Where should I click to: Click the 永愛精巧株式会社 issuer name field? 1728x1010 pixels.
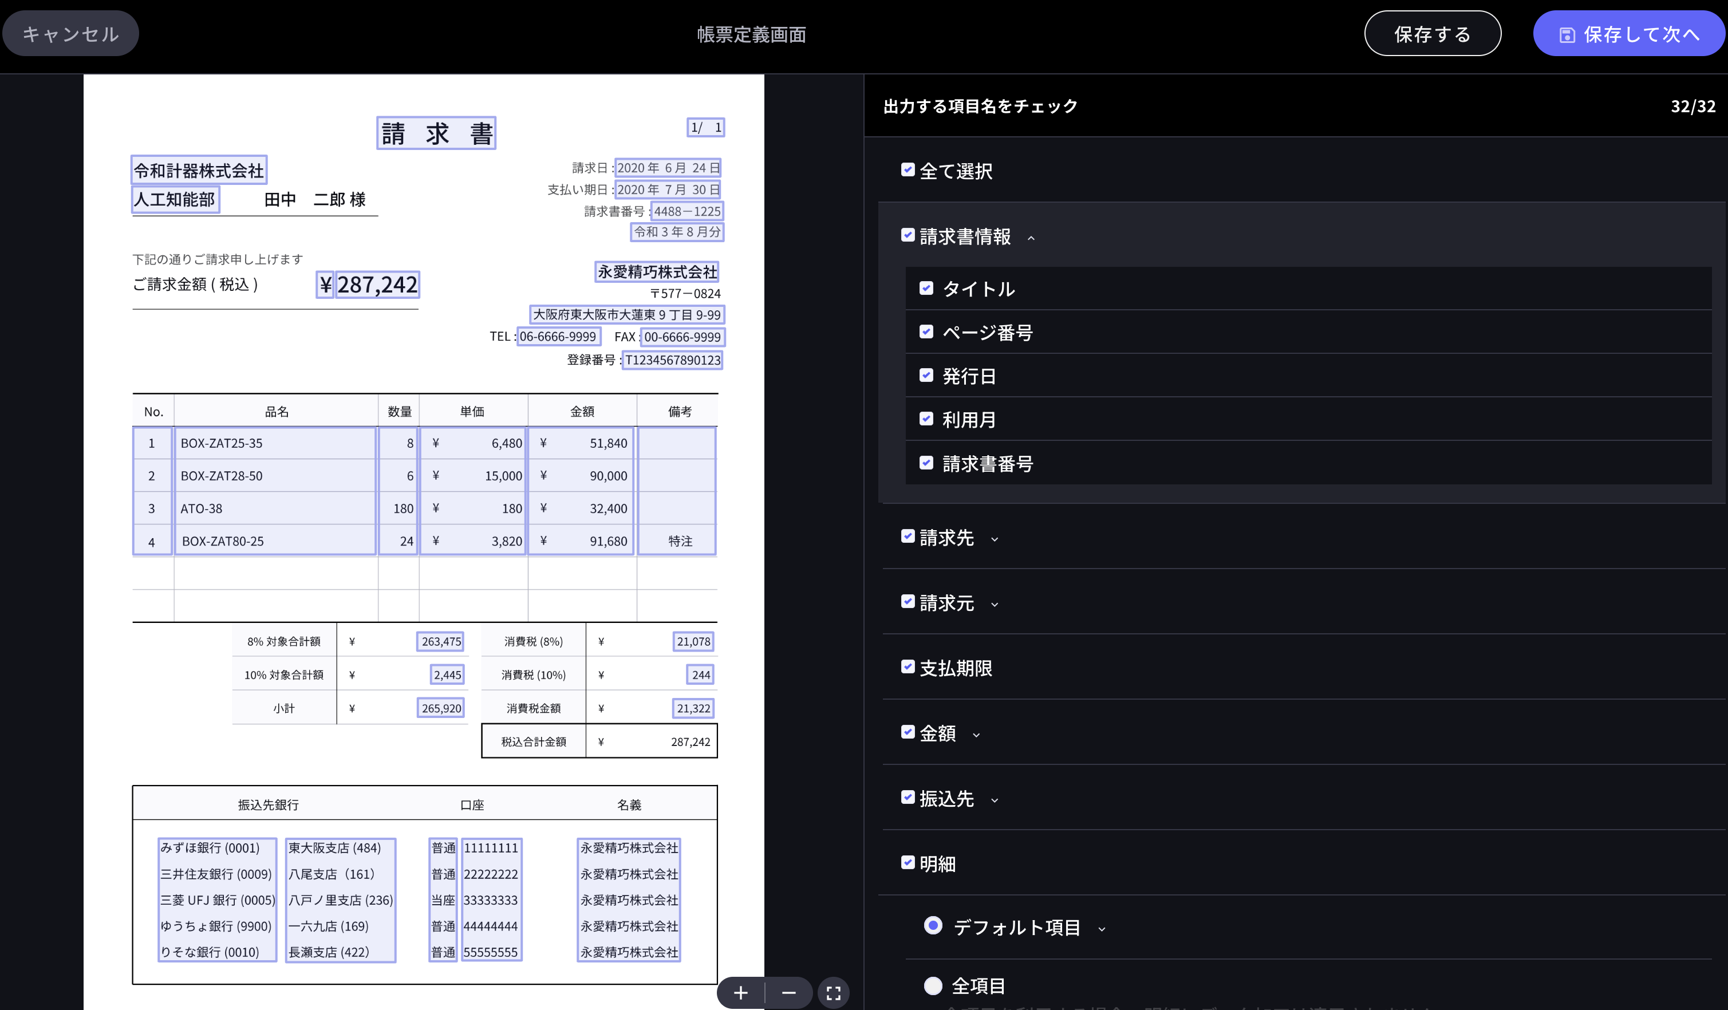click(x=657, y=272)
